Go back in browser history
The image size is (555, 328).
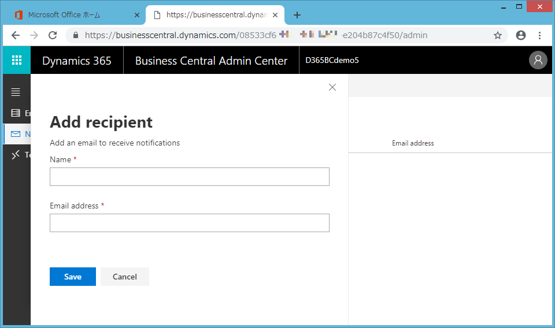tap(16, 35)
